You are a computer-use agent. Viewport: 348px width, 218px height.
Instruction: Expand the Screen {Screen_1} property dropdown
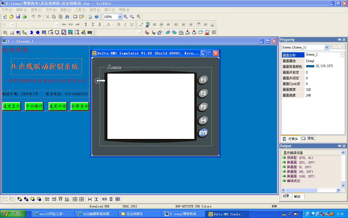(327, 47)
